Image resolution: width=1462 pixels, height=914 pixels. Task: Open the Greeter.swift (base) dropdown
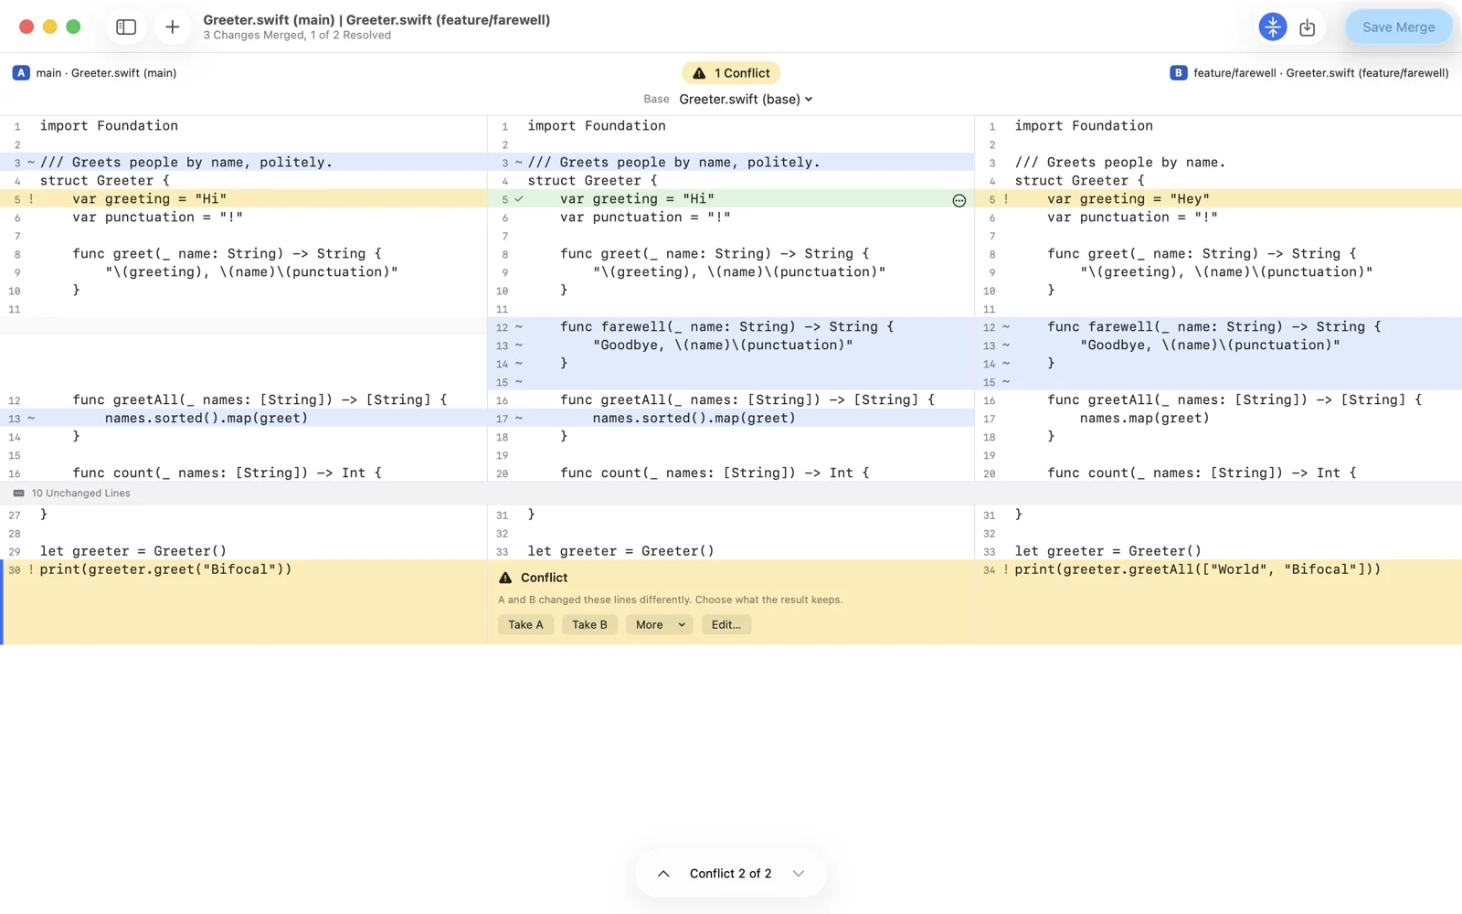coord(746,99)
